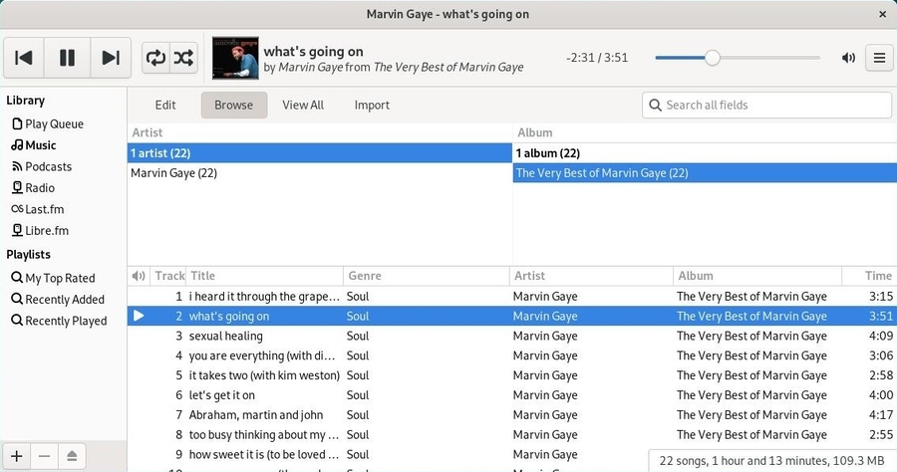This screenshot has width=897, height=472.
Task: Skip to the next track
Action: tap(111, 58)
